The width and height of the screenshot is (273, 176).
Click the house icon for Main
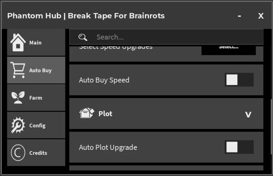tap(18, 42)
